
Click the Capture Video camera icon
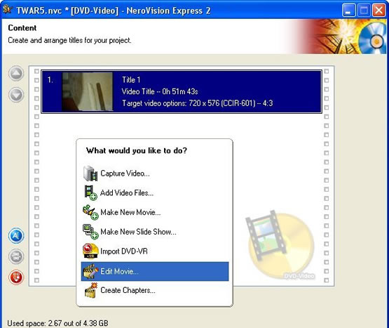coord(90,173)
